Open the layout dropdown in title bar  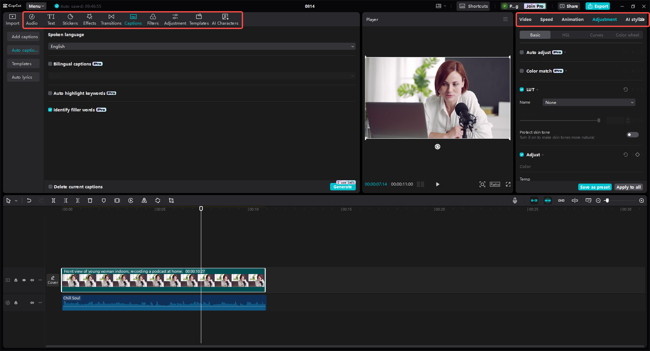(x=441, y=6)
